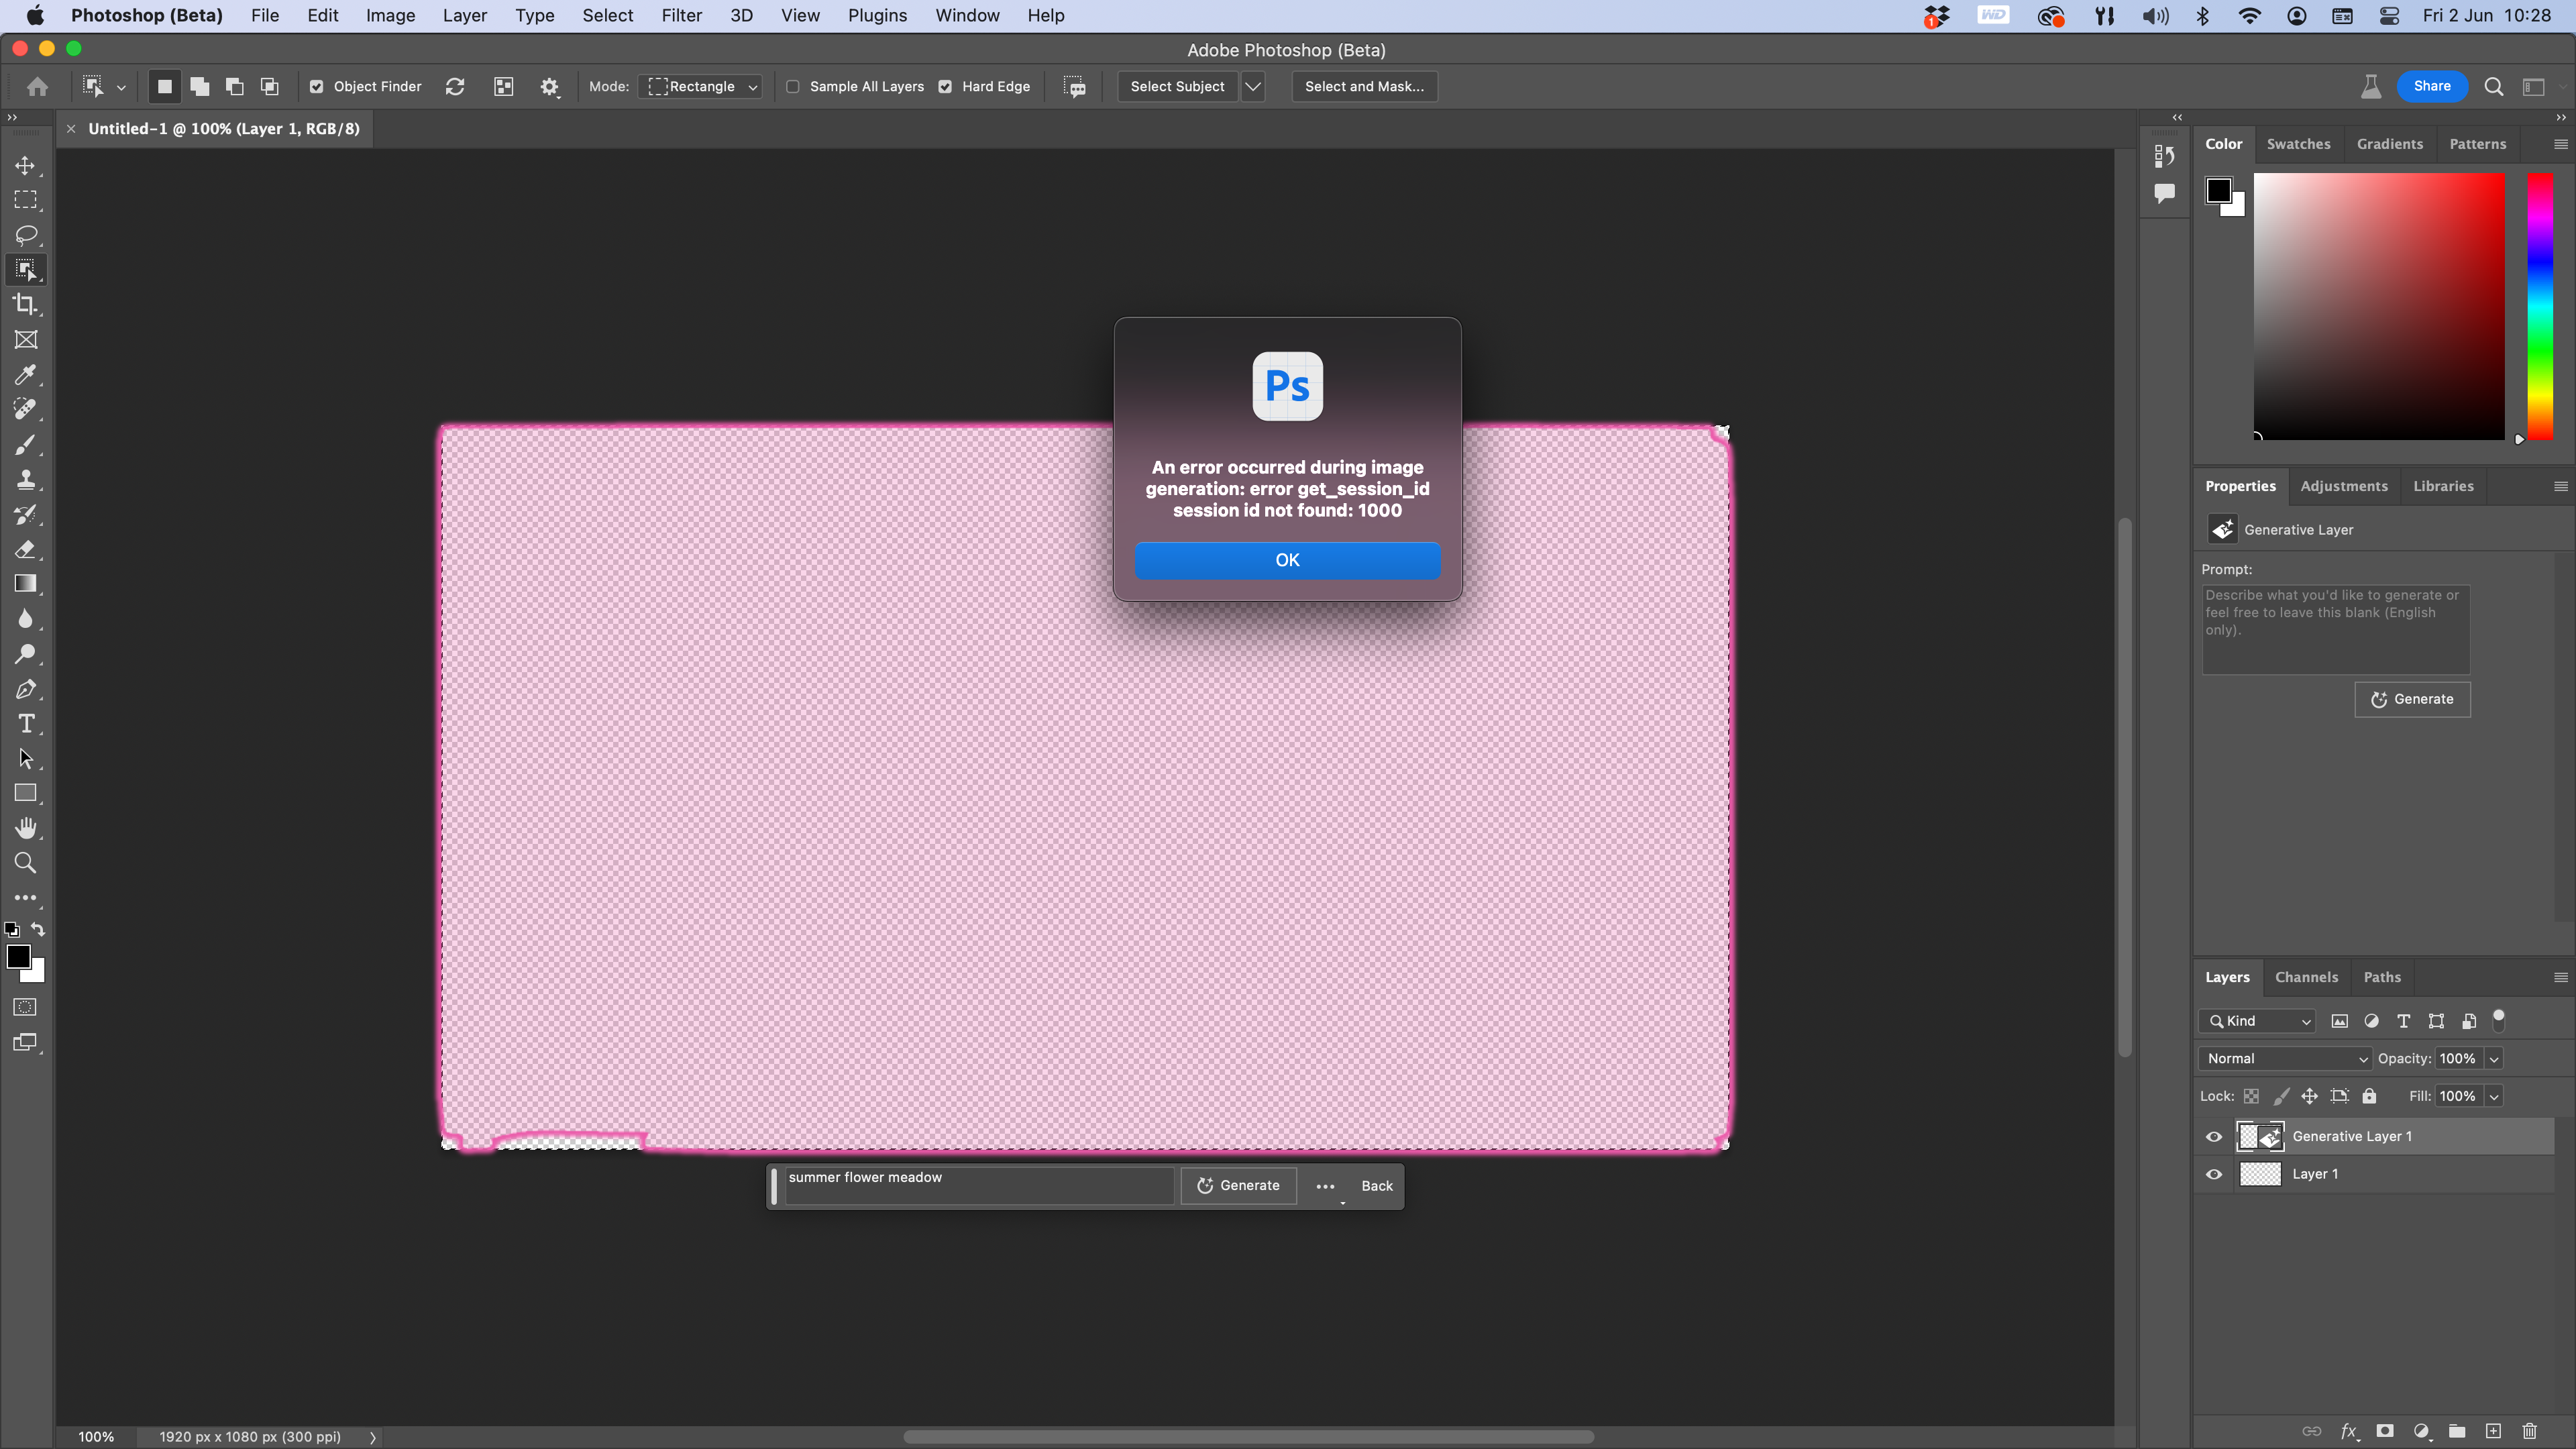Open the Kind filter dropdown
Screen dimensions: 2576x1449
pos(2257,1021)
